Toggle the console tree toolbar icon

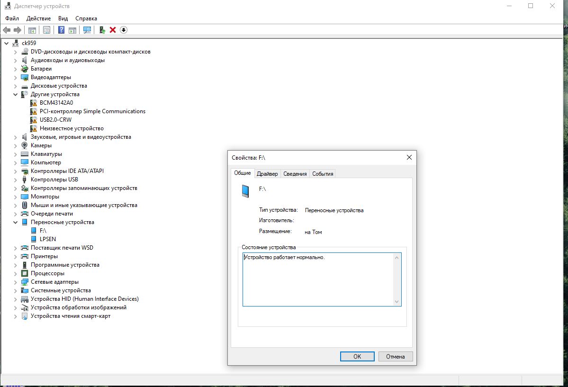(x=32, y=30)
